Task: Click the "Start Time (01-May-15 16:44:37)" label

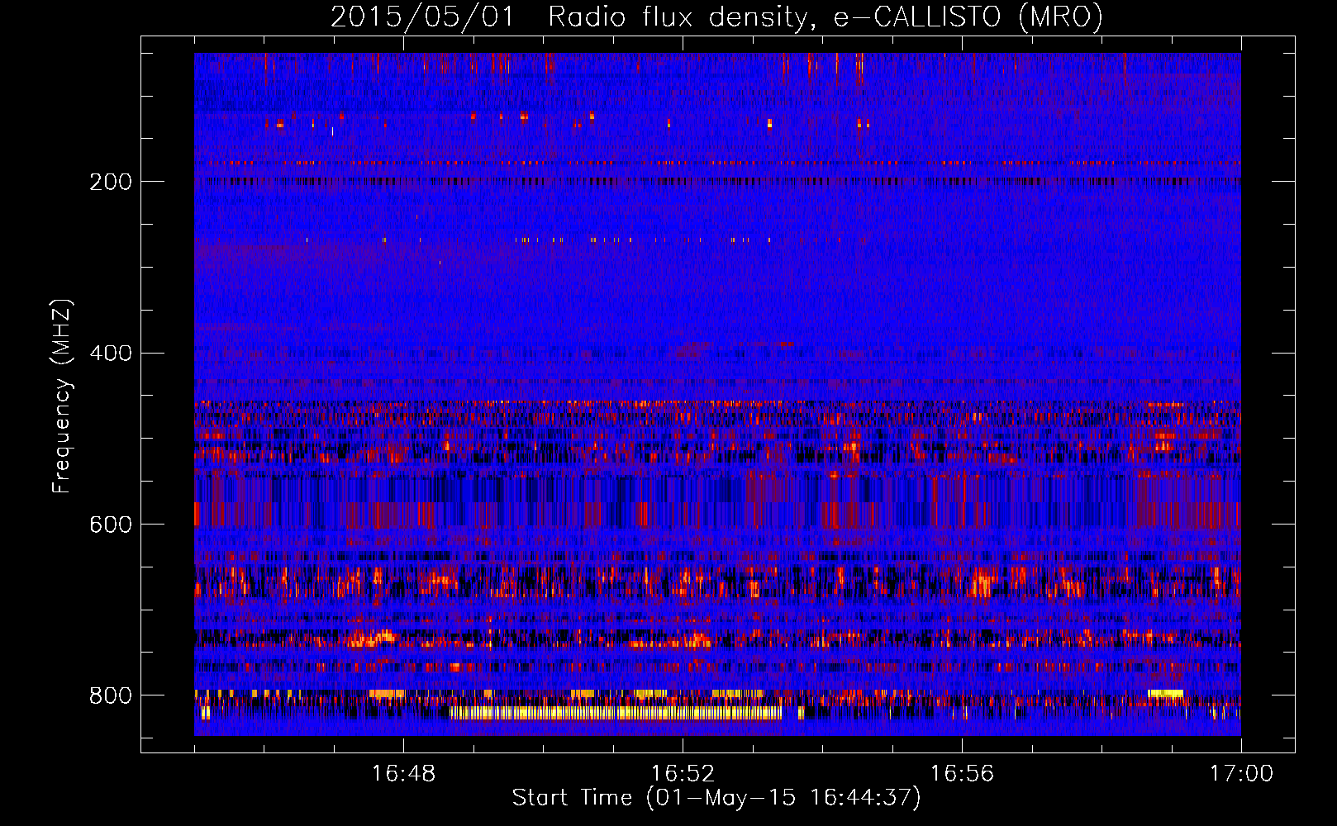Action: coord(716,798)
